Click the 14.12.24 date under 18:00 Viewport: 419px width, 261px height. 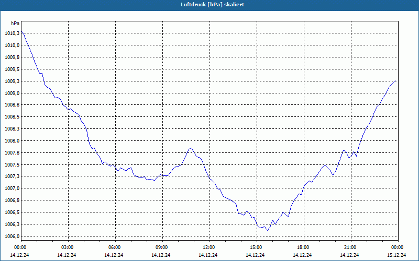tap(302, 255)
